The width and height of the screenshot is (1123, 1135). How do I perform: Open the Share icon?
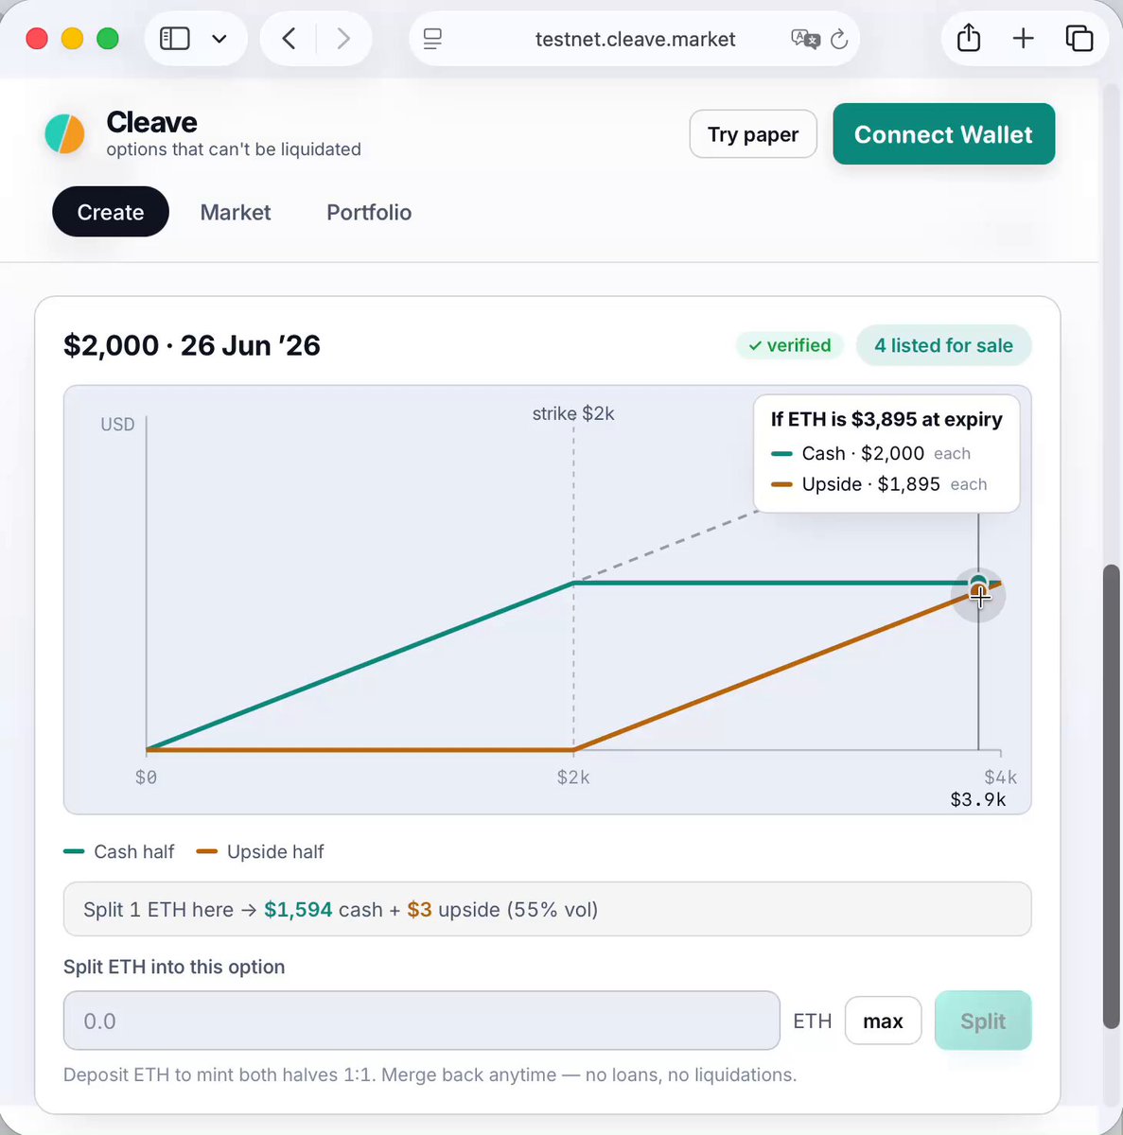[x=969, y=38]
